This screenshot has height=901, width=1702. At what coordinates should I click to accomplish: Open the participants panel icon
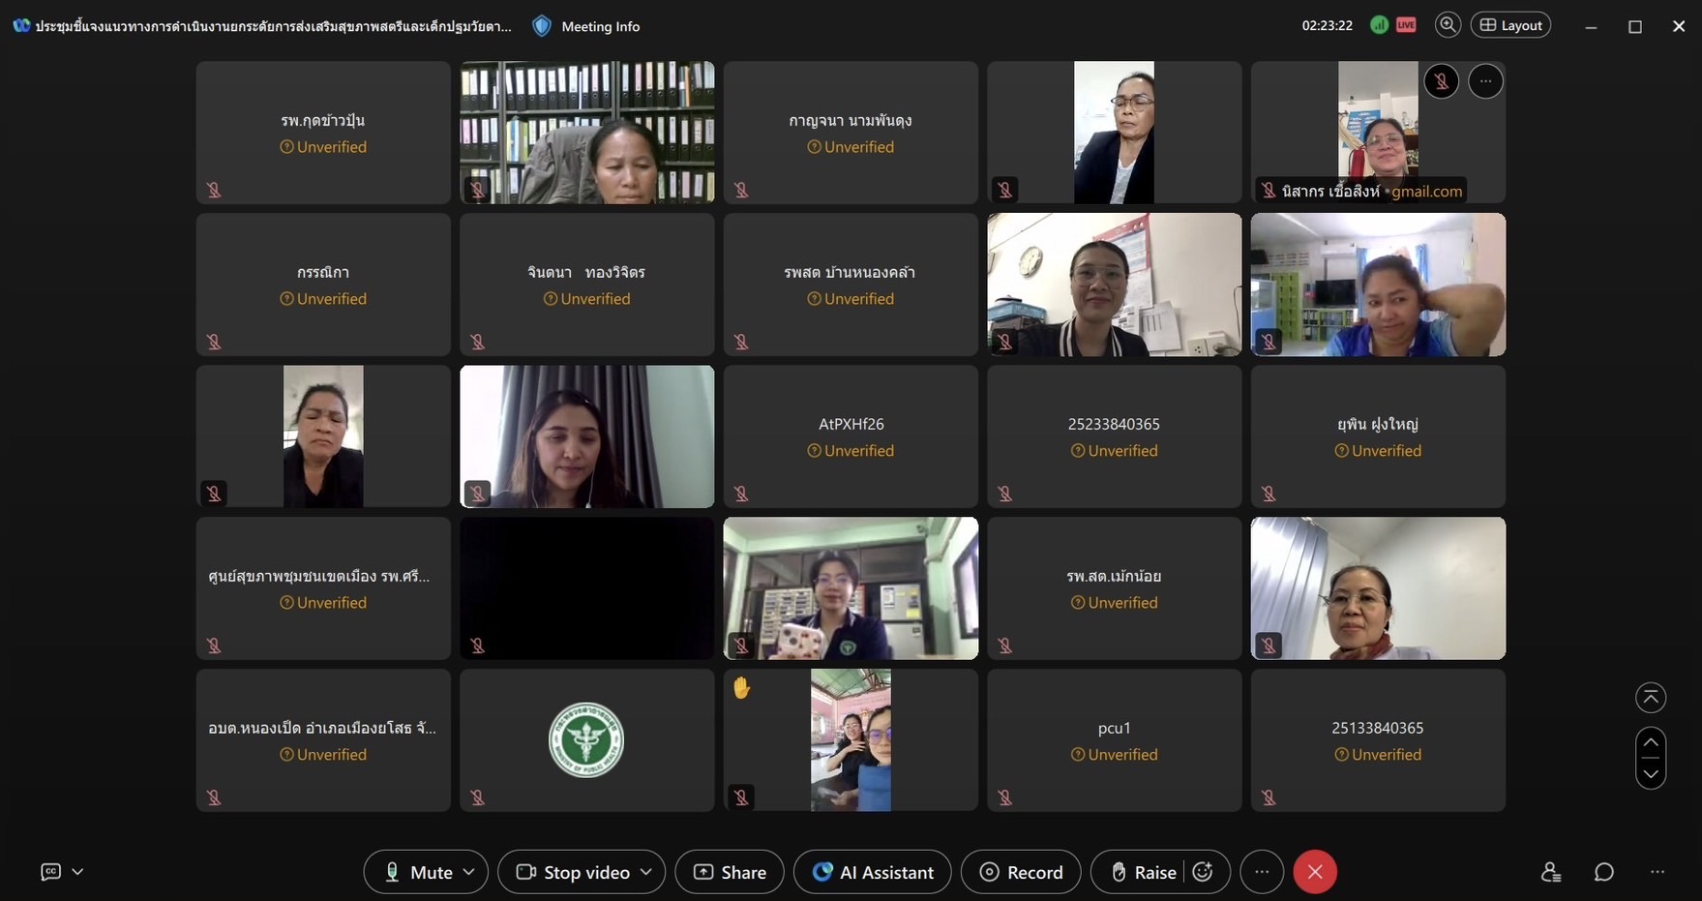tap(1550, 872)
